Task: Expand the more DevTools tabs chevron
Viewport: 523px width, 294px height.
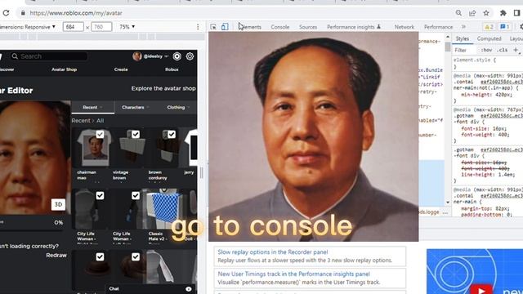Action: point(463,27)
